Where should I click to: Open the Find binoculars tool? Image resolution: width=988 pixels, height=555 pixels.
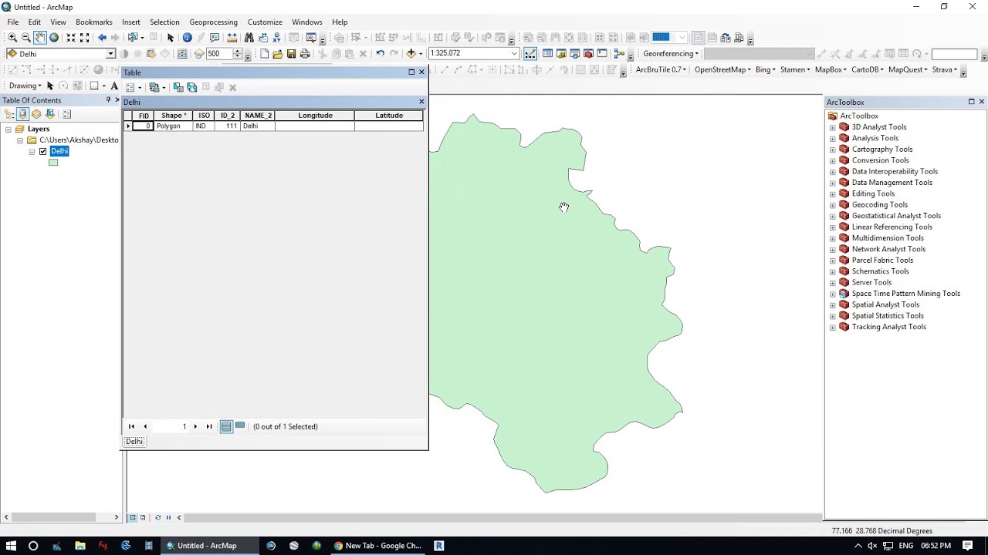coord(249,38)
